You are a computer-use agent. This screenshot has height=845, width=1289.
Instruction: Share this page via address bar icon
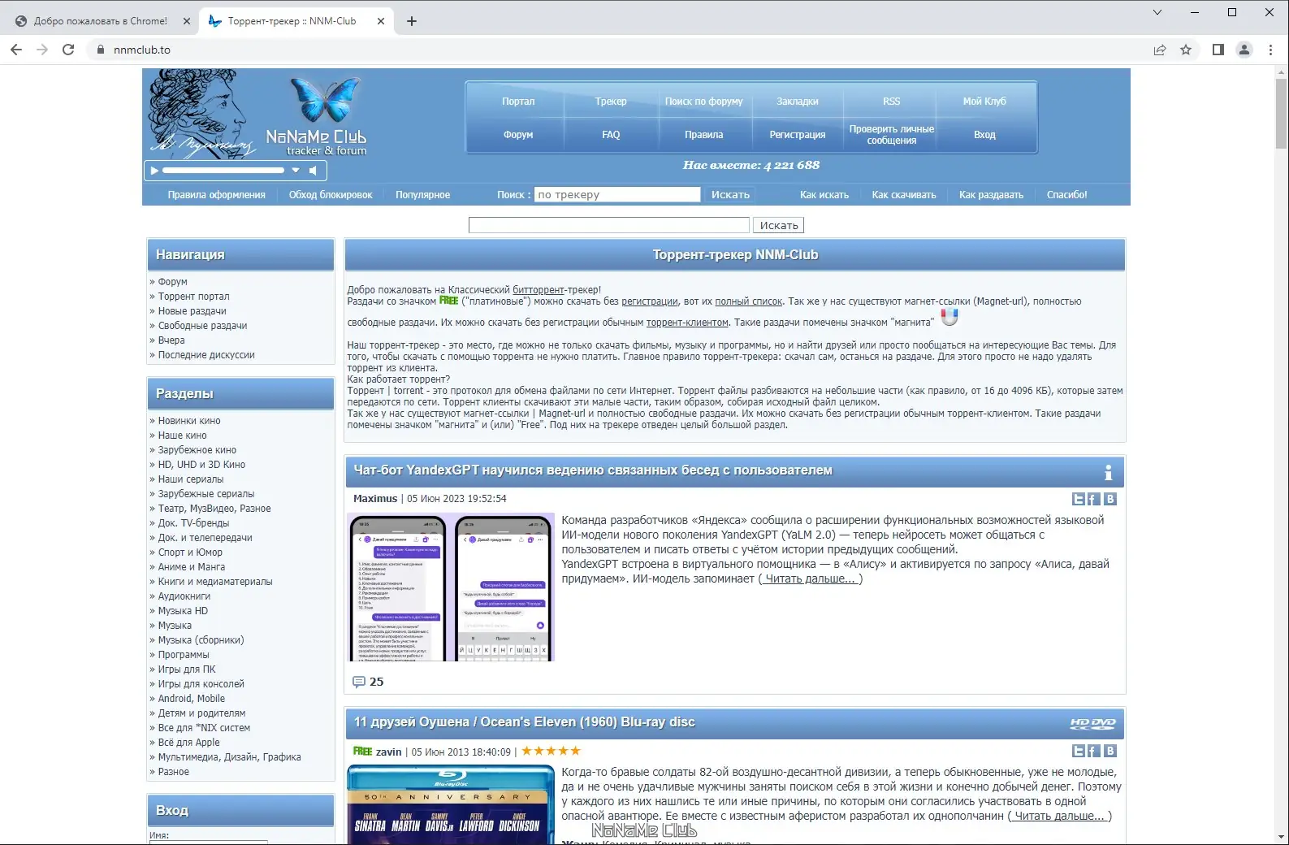pyautogui.click(x=1160, y=50)
